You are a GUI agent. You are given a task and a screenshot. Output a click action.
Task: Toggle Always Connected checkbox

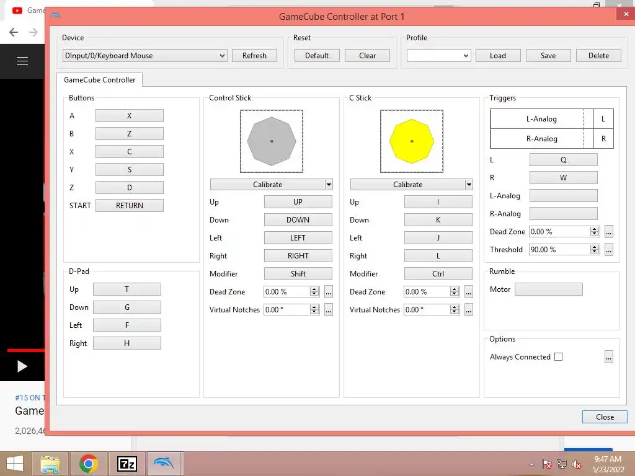coord(559,356)
